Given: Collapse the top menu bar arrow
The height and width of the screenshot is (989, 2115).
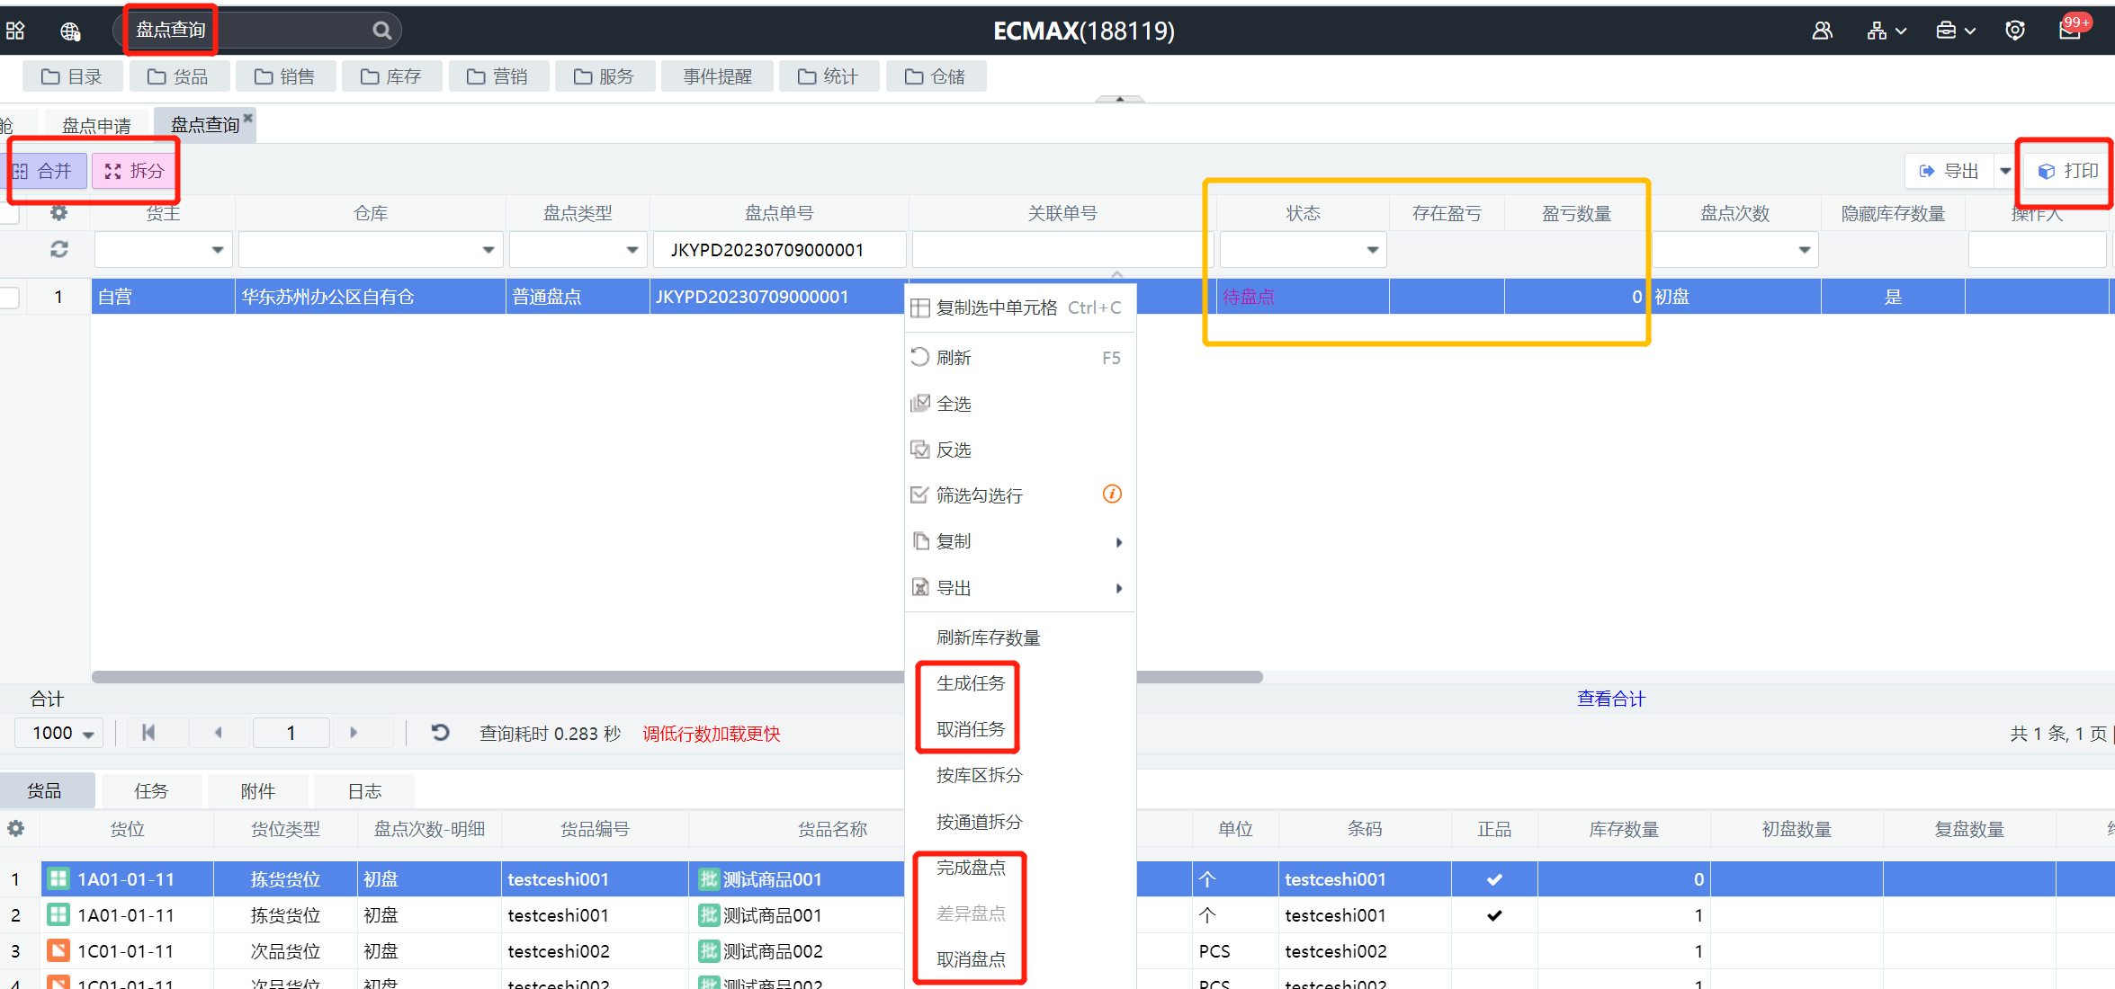Looking at the screenshot, I should tap(1119, 98).
